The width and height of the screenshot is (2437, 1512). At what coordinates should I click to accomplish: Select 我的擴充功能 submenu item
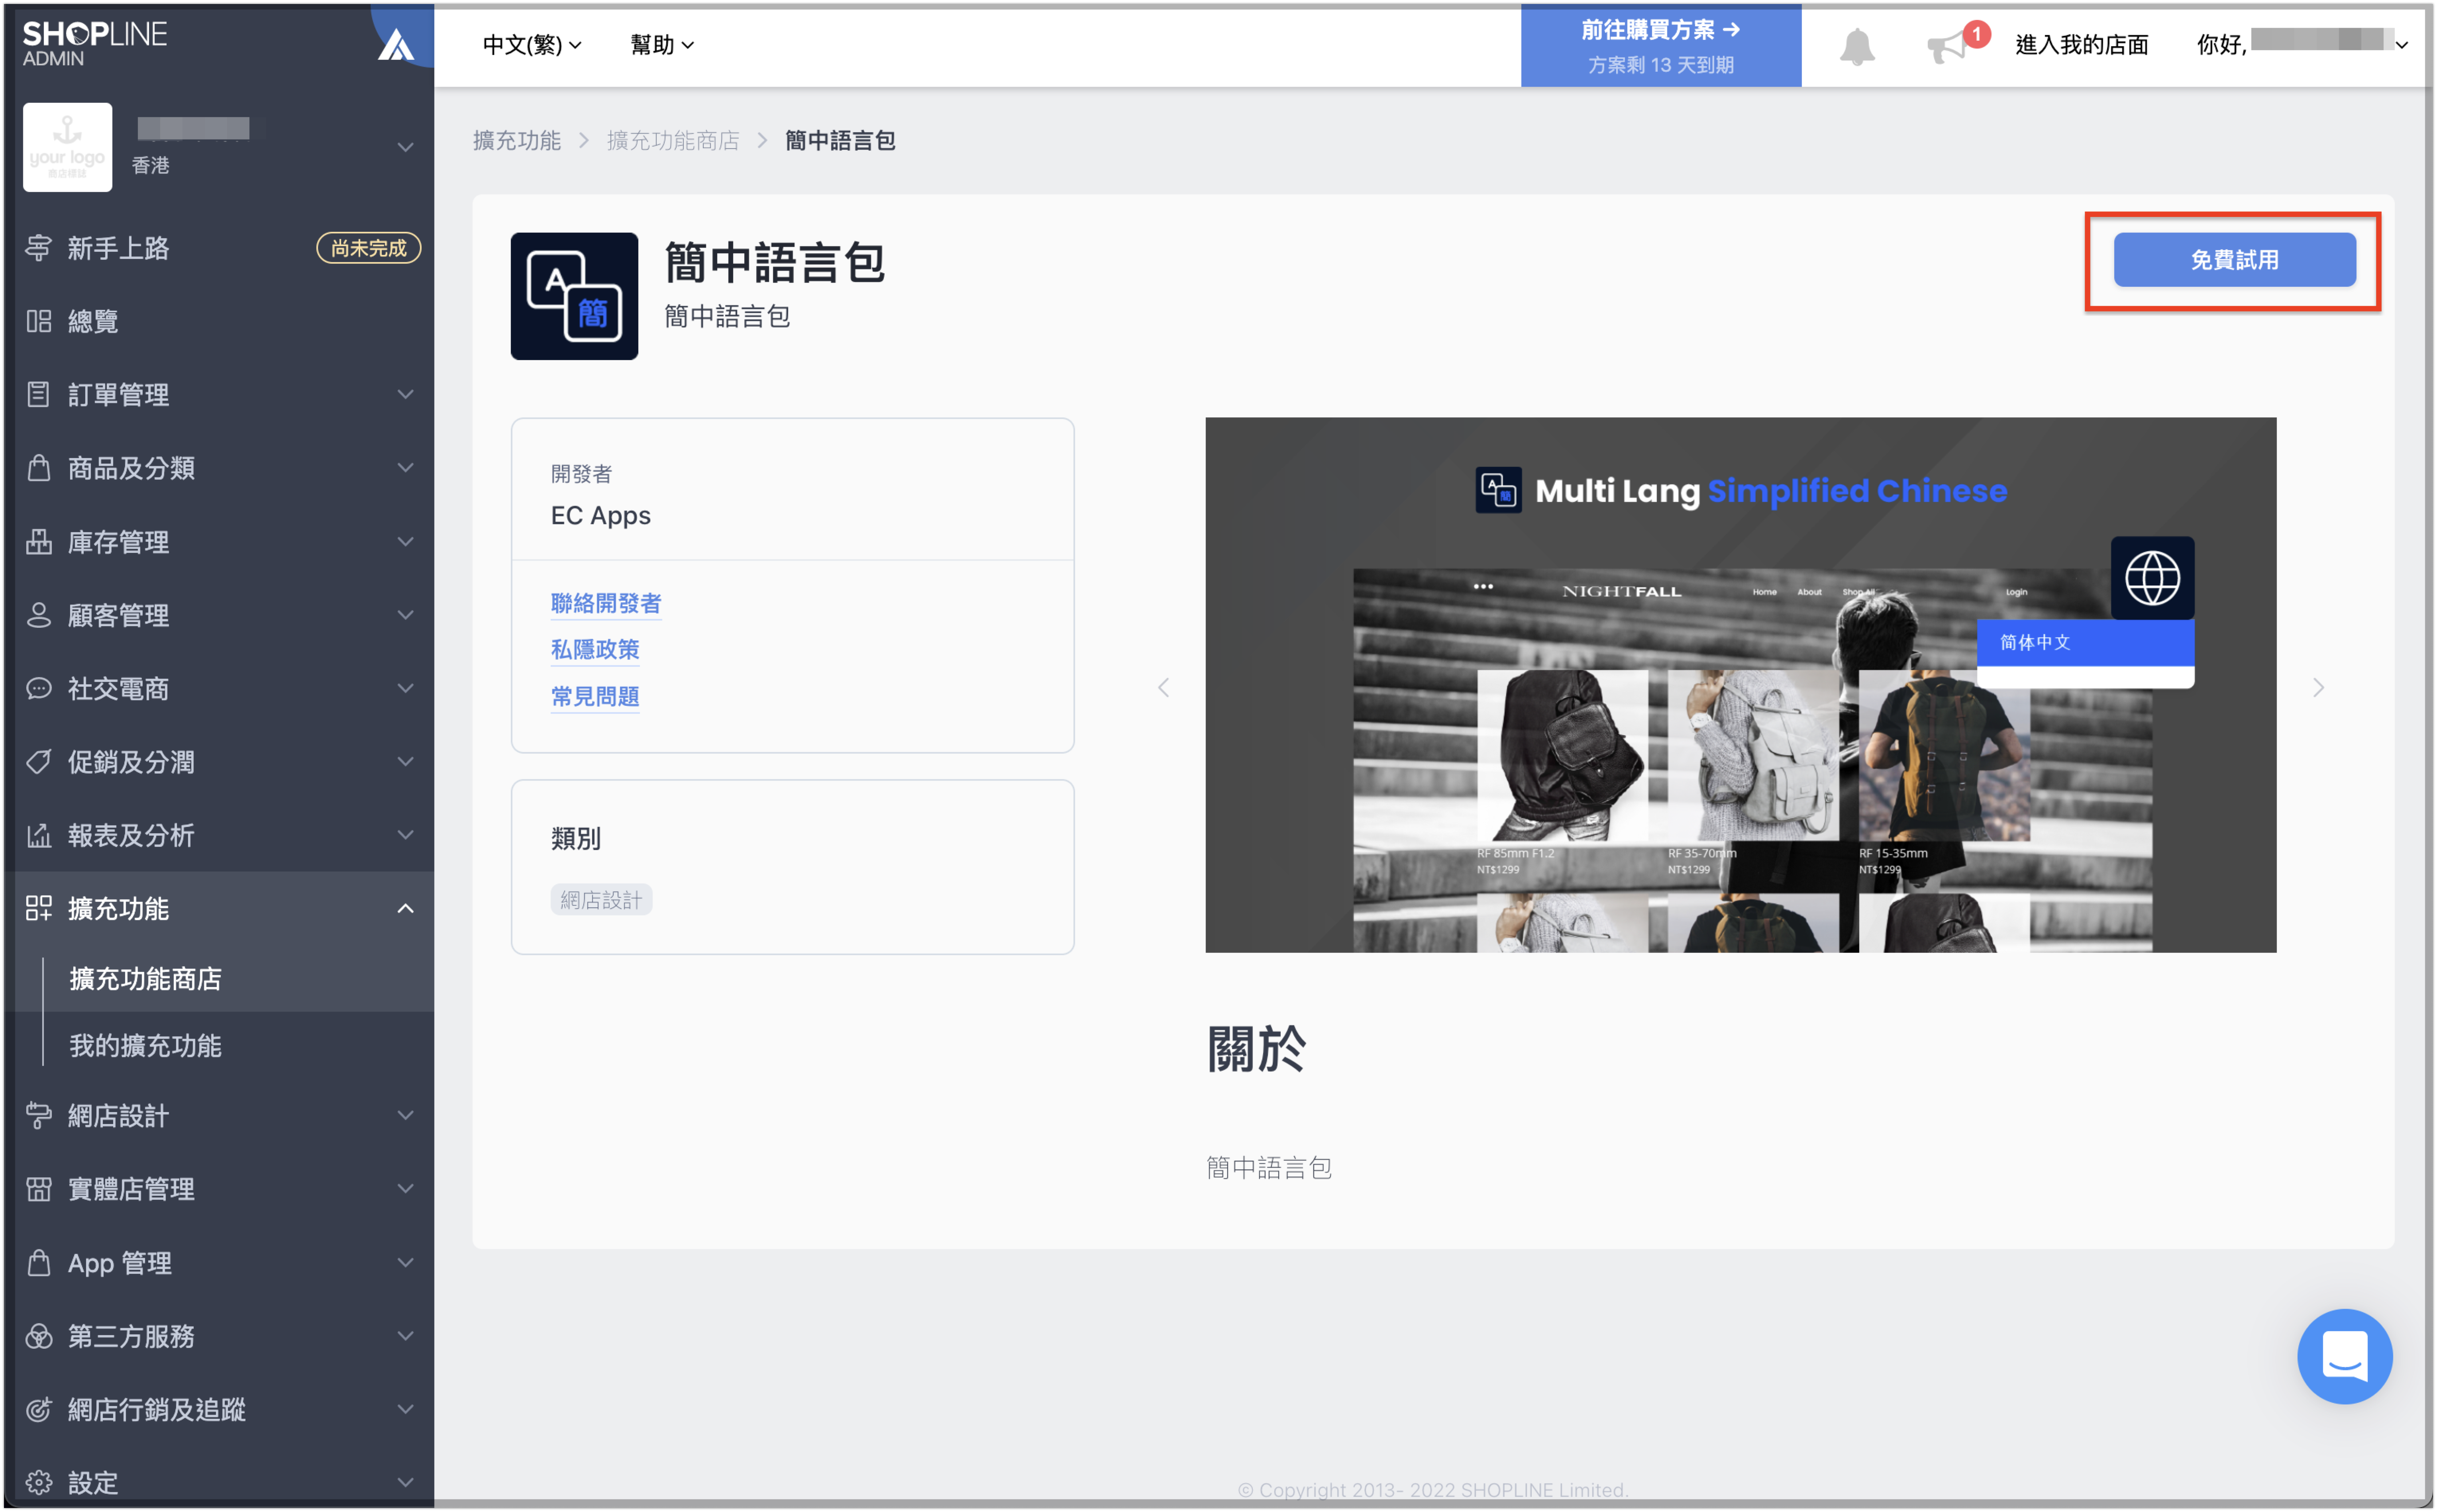click(x=218, y=1046)
